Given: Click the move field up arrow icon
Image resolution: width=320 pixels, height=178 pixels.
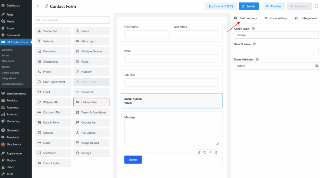Looking at the screenshot, I should click(x=210, y=152).
